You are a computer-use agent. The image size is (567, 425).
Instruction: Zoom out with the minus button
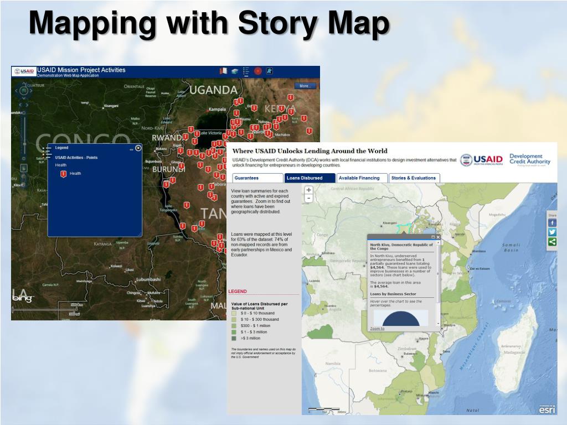tap(308, 199)
